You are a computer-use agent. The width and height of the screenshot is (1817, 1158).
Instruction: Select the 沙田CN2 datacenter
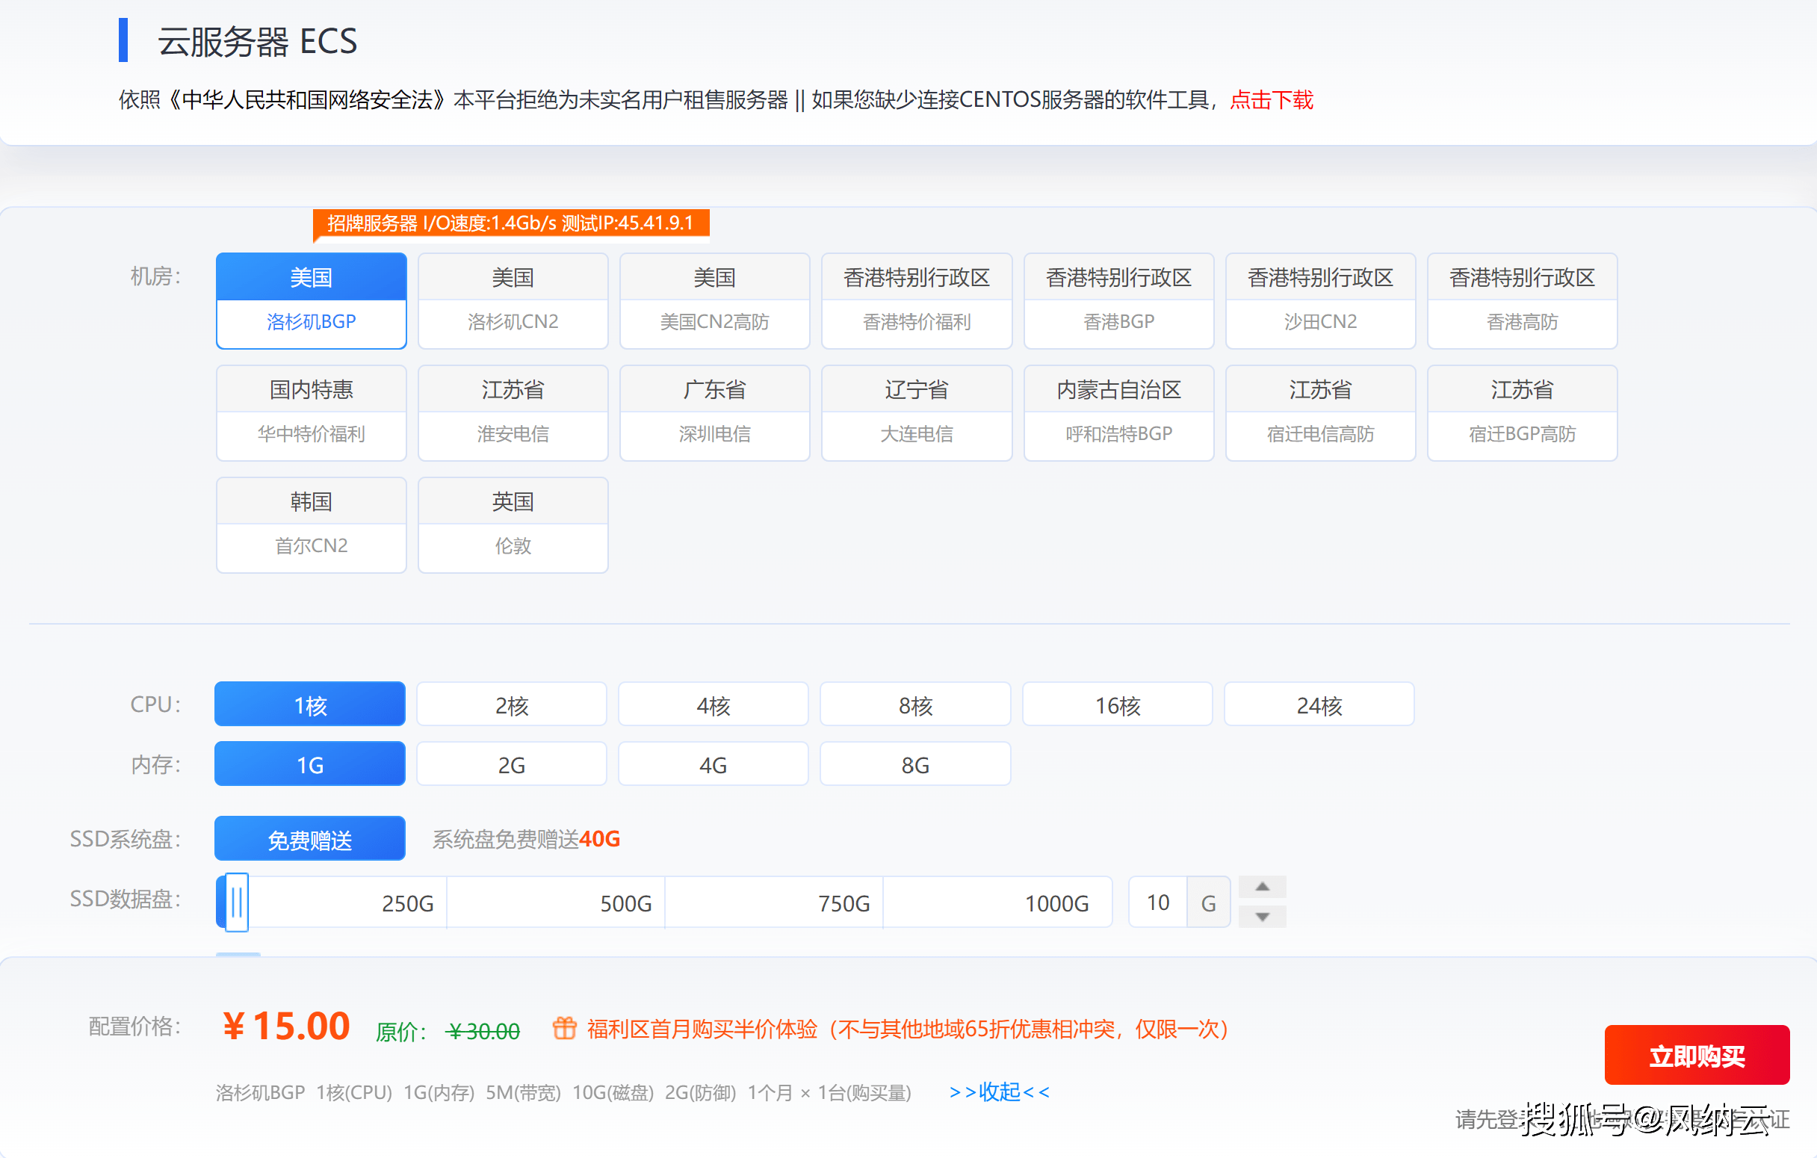coord(1319,300)
